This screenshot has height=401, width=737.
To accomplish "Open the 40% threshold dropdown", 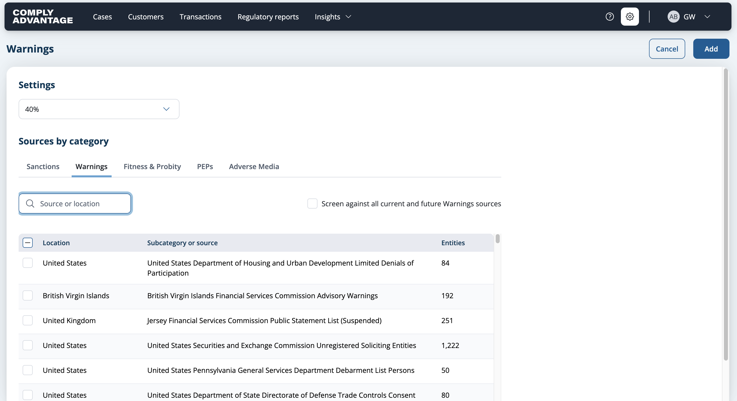I will click(x=99, y=109).
